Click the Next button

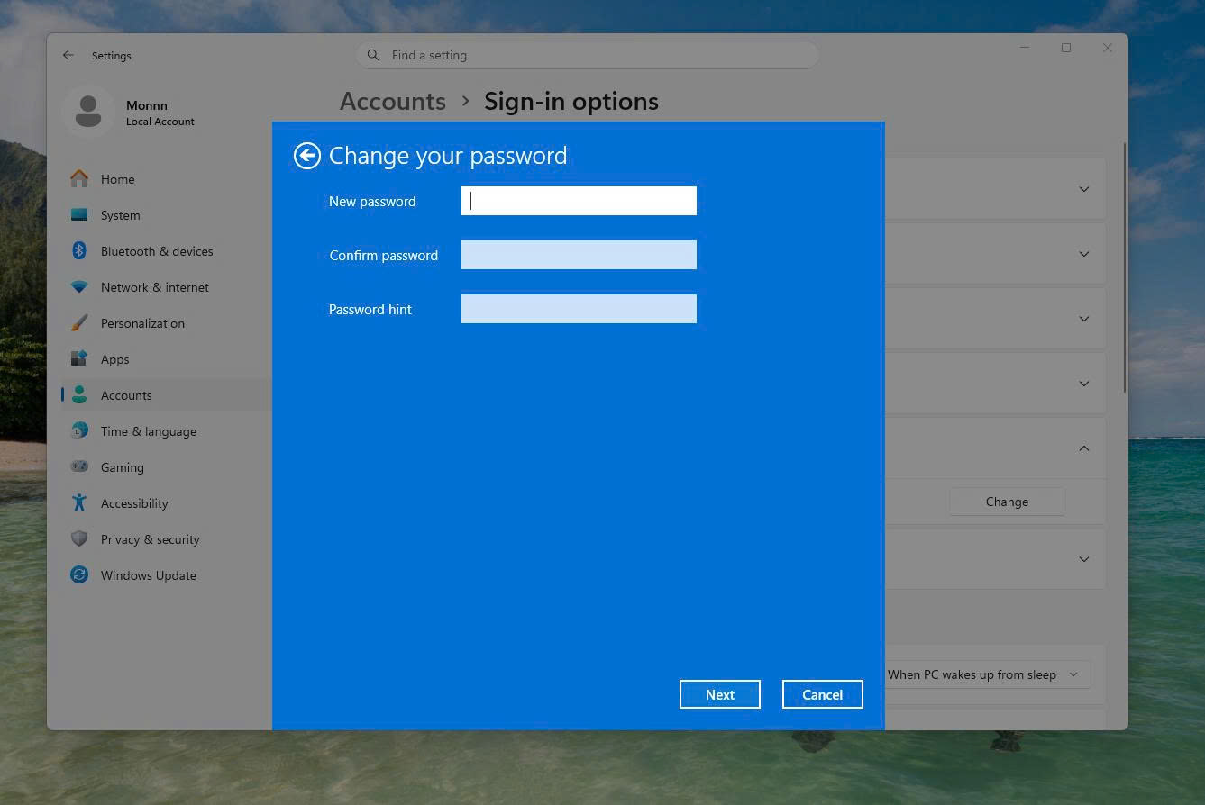(x=720, y=694)
